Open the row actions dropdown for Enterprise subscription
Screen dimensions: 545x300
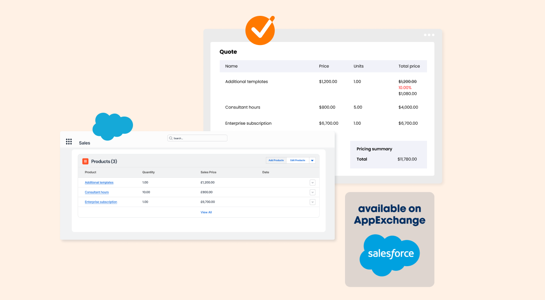click(312, 202)
